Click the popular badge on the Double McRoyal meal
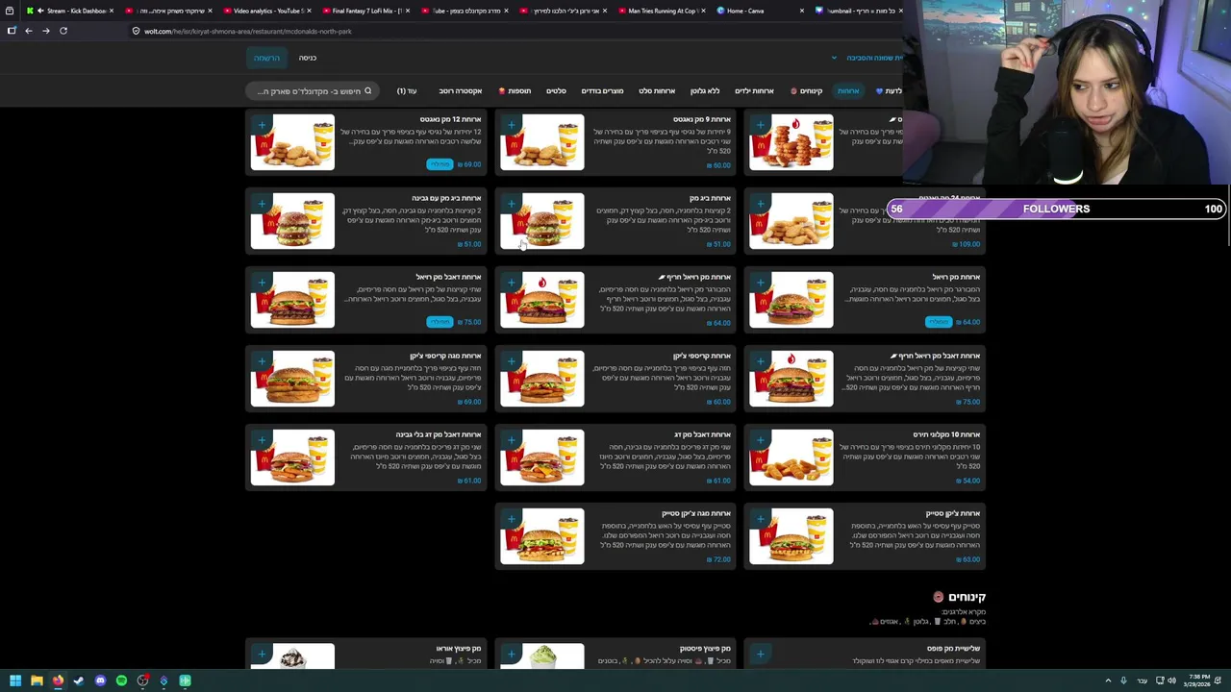This screenshot has height=692, width=1231. [440, 322]
